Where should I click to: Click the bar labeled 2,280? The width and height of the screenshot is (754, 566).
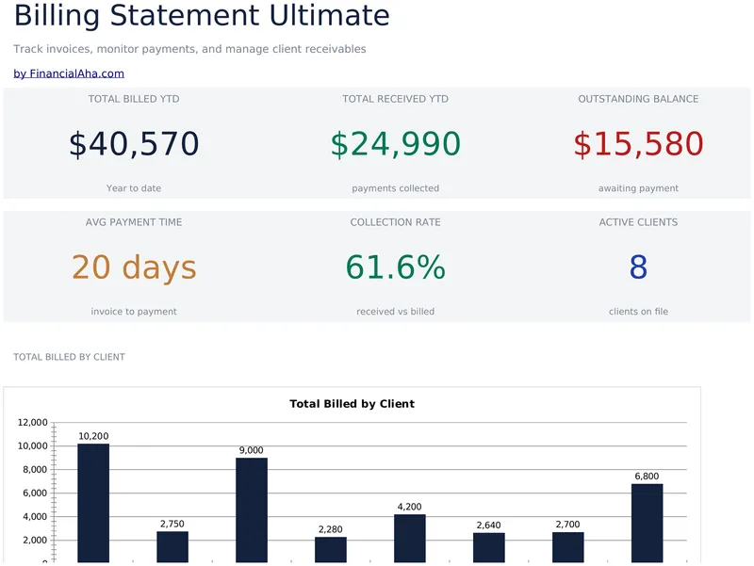(331, 549)
